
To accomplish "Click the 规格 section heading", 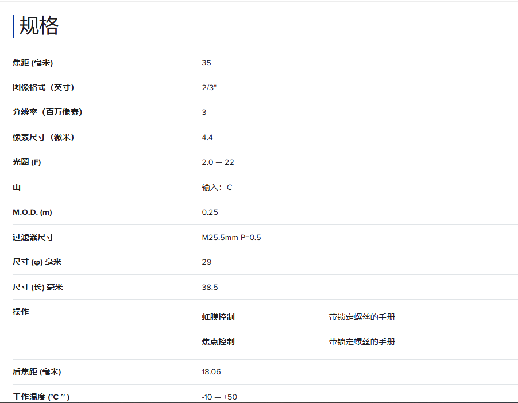I will (39, 26).
